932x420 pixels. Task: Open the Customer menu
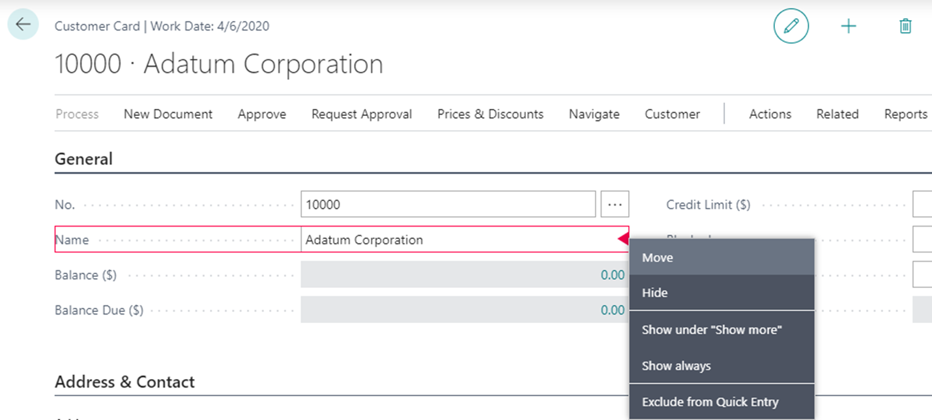[672, 114]
